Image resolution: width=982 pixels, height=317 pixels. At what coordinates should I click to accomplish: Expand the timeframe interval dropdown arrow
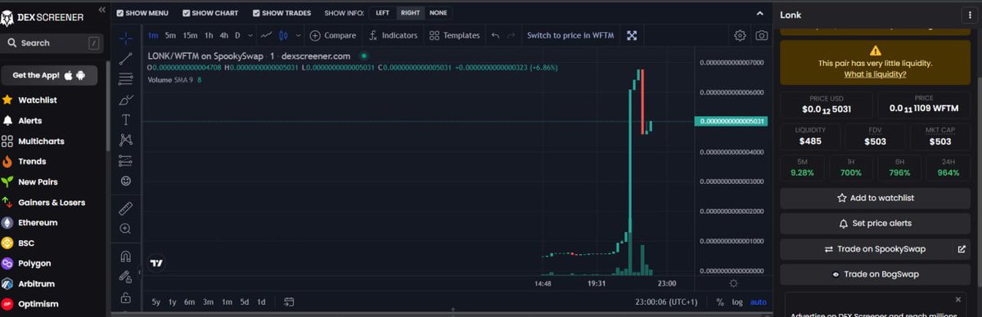tap(250, 36)
